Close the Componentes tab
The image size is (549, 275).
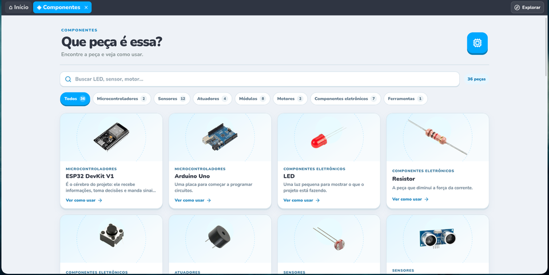point(86,7)
